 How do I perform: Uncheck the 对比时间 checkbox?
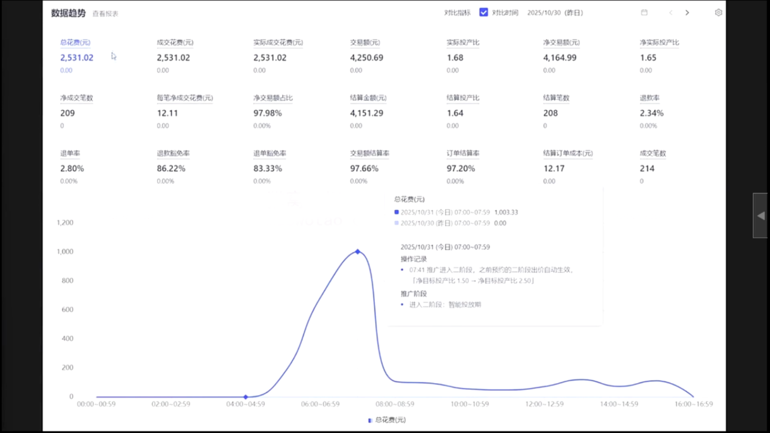tap(484, 13)
